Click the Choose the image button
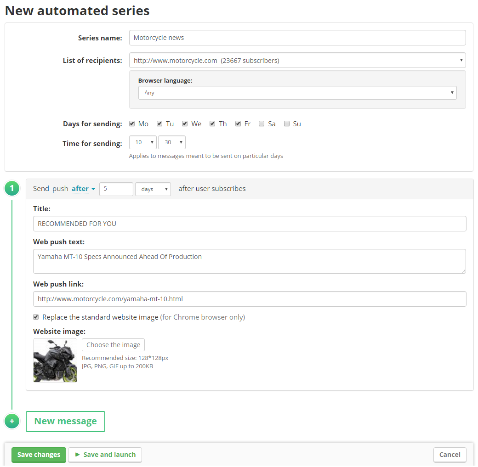The width and height of the screenshot is (478, 467). click(113, 345)
